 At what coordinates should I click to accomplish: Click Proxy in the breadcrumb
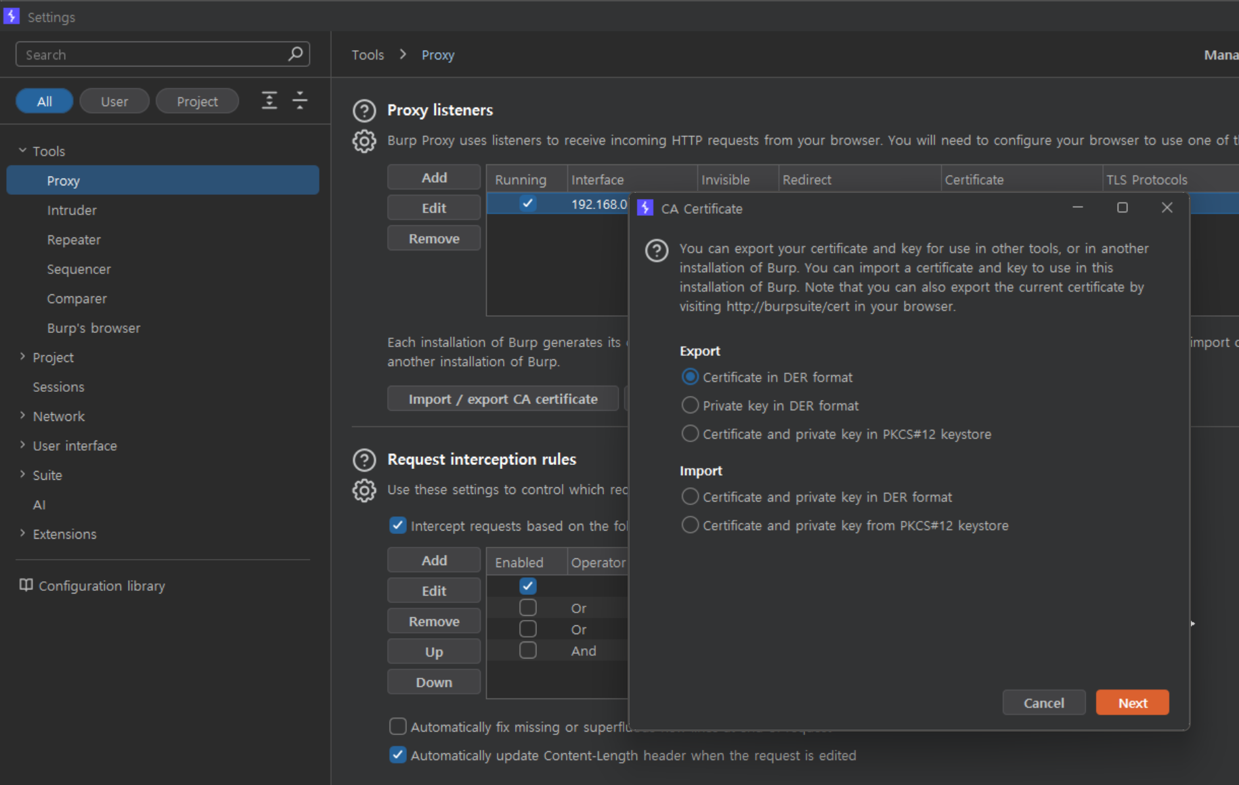[x=438, y=55]
